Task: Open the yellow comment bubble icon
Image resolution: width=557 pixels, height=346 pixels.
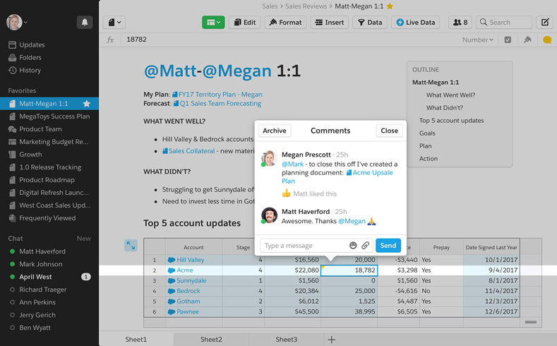Action: 547,40
